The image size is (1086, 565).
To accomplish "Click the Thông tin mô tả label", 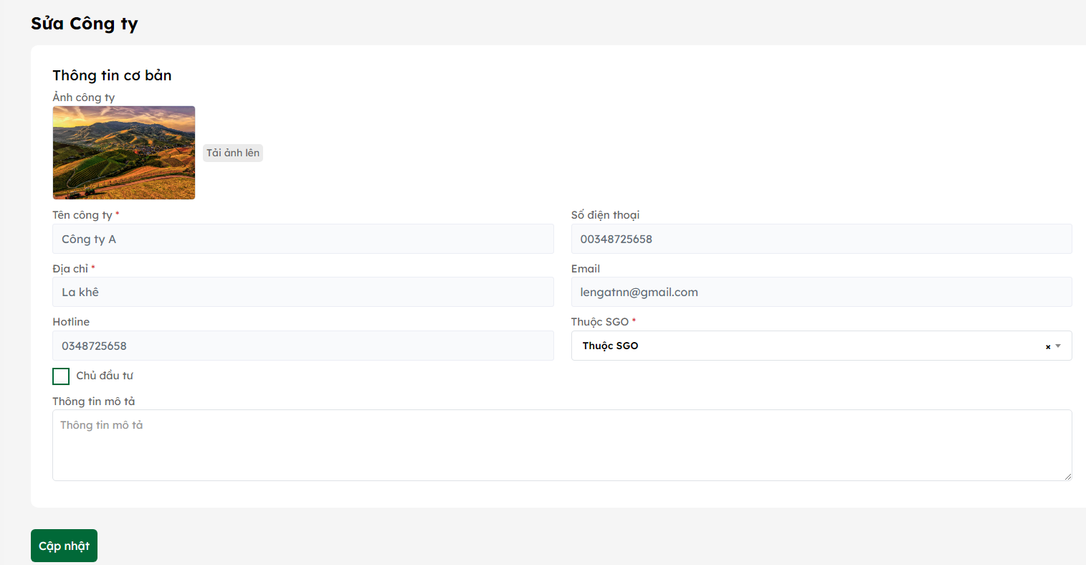I will coord(93,402).
